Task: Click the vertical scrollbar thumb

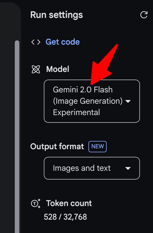Action: point(17,137)
